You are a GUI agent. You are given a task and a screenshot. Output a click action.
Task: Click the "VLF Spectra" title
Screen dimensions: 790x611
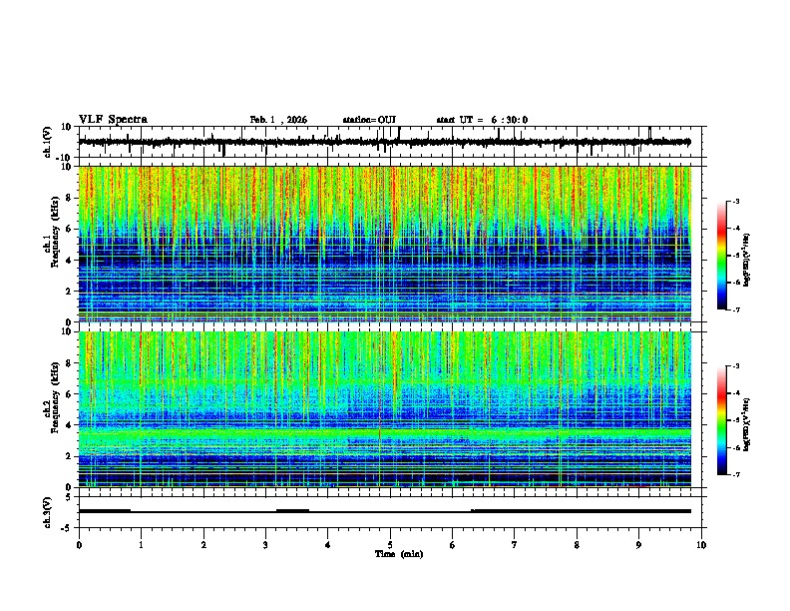pos(113,120)
